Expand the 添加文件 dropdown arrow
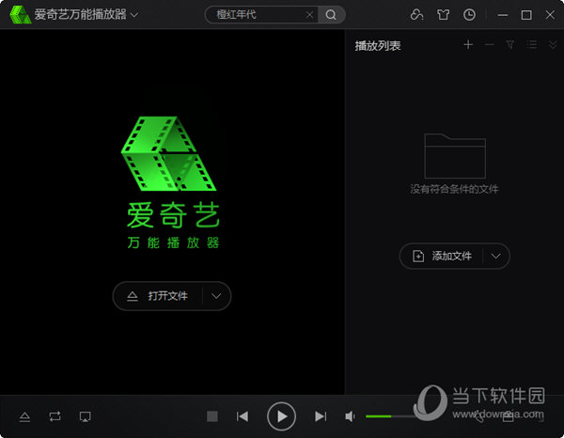 pyautogui.click(x=496, y=256)
